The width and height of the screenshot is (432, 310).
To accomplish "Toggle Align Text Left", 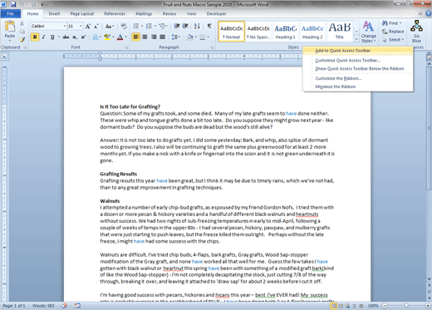I will (135, 37).
